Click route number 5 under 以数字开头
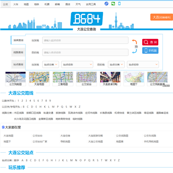Image resolution: width=173 pixels, height=173 pixels. (x=34, y=101)
